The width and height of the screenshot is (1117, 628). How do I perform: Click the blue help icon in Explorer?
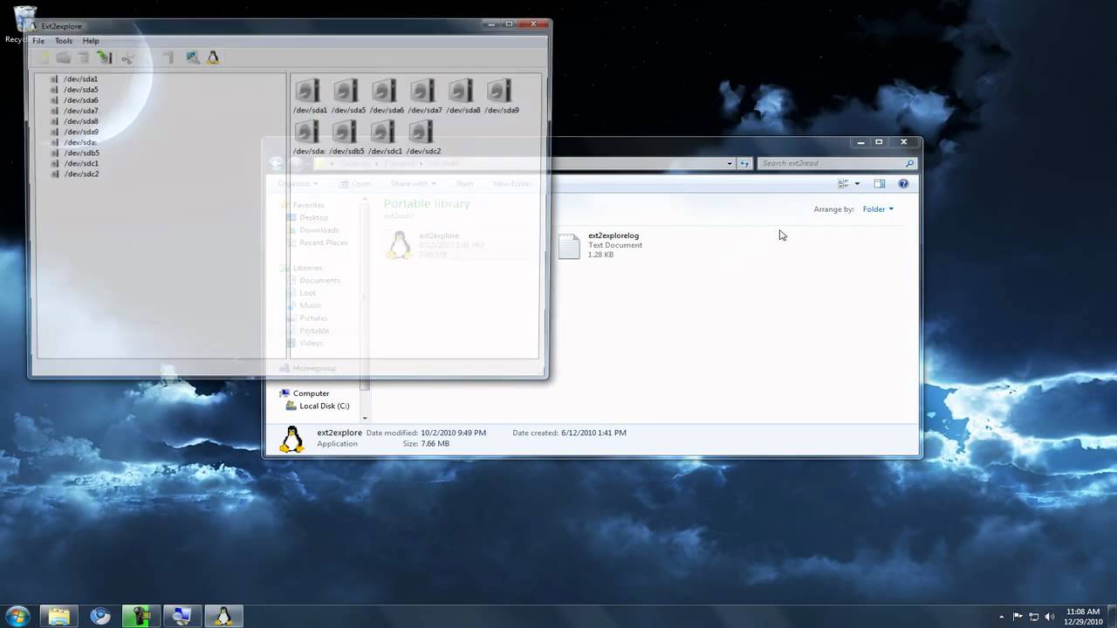[x=903, y=184]
